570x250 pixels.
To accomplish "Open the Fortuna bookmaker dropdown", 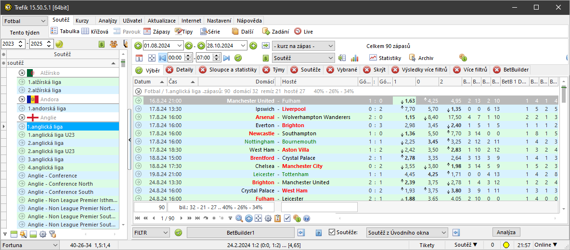I will pyautogui.click(x=30, y=245).
